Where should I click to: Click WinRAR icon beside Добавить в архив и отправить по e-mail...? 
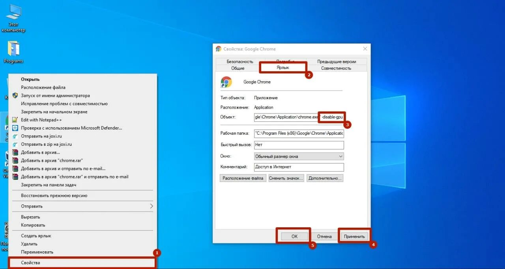15,169
